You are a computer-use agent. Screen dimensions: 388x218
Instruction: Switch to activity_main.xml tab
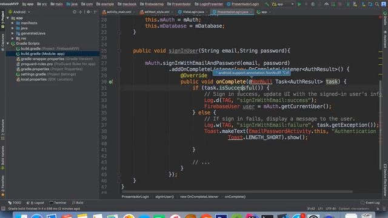pyautogui.click(x=119, y=12)
